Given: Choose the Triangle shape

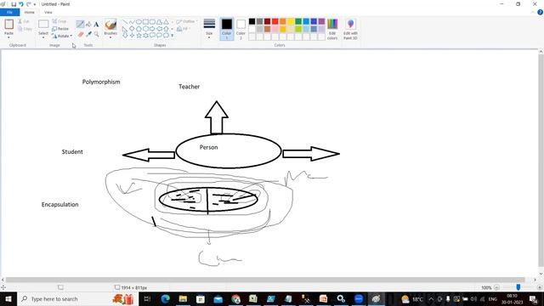Looking at the screenshot, I should [x=166, y=22].
